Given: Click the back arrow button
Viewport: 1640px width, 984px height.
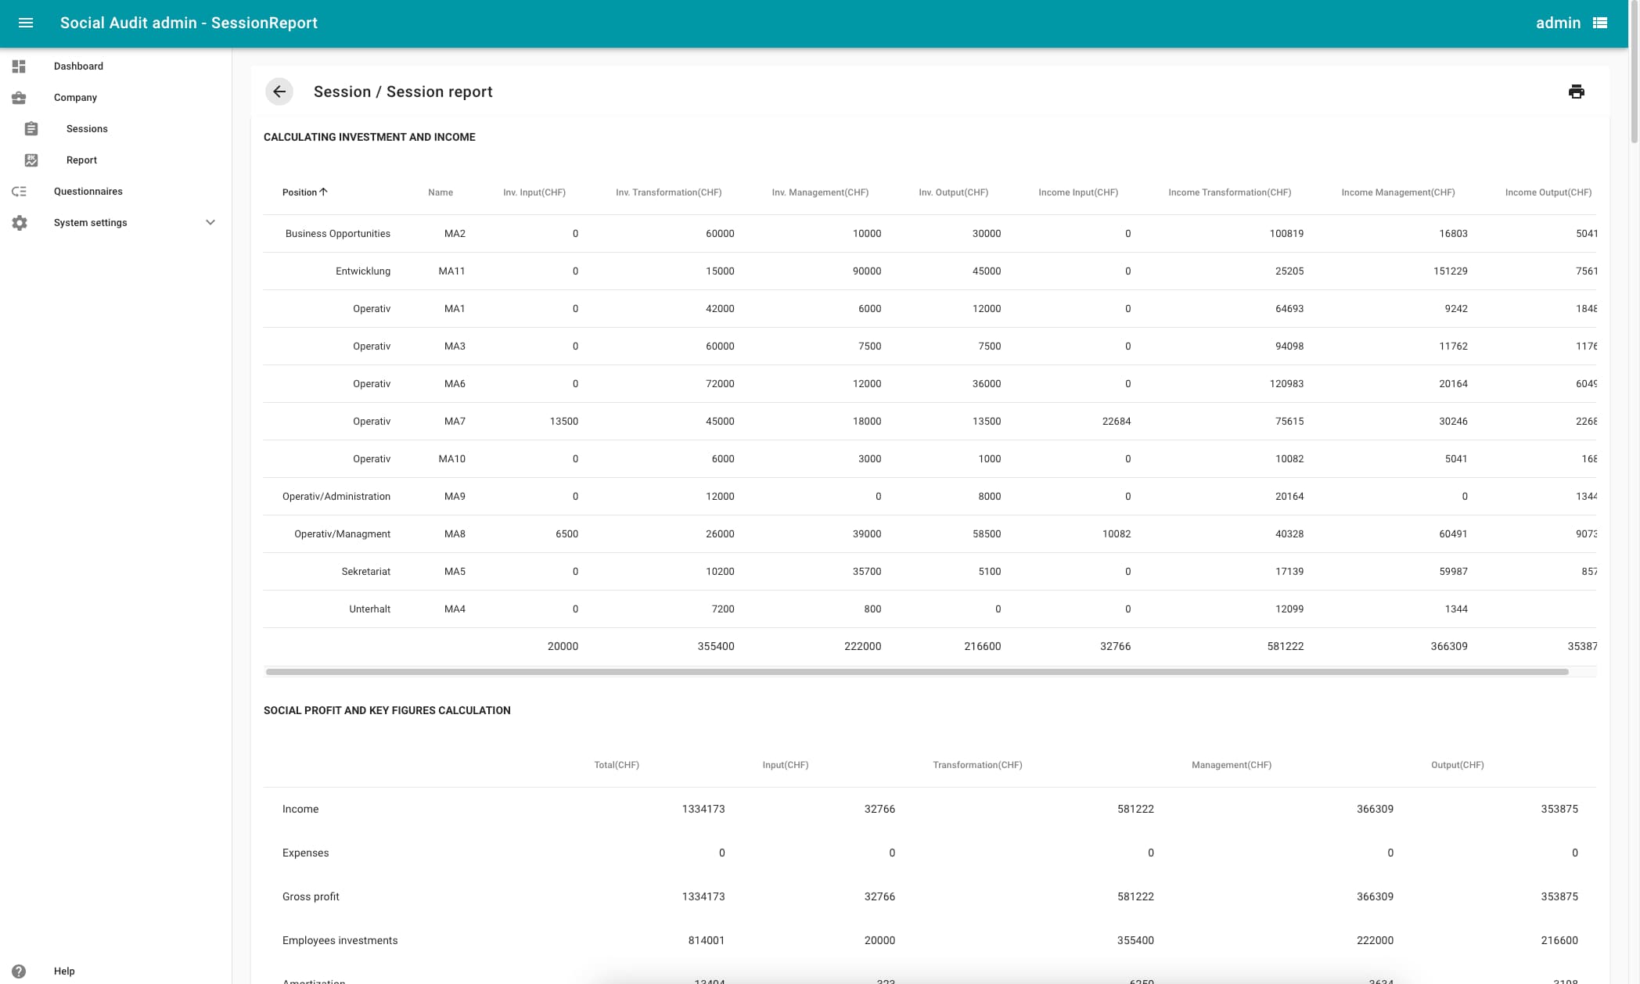Looking at the screenshot, I should tap(279, 92).
